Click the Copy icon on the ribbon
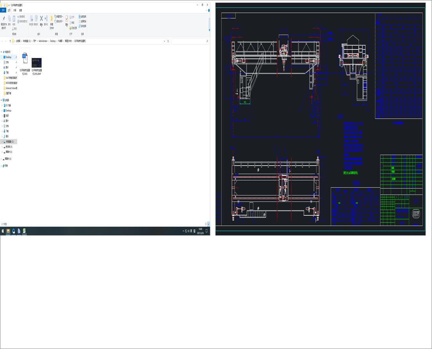Screen dimensions: 432x349 click(9, 18)
